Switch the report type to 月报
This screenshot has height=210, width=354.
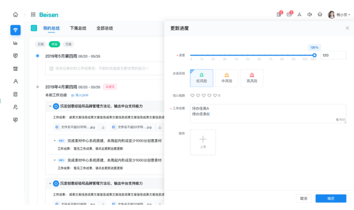(68, 44)
